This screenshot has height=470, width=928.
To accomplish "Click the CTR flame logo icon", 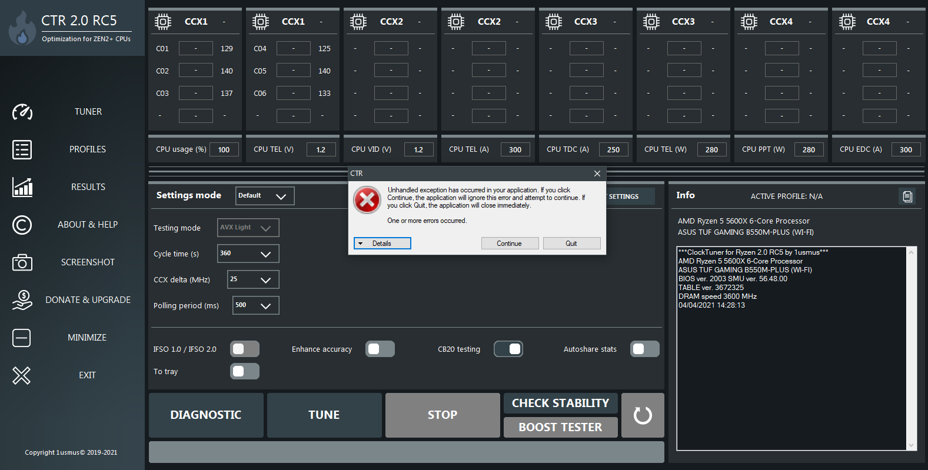I will [22, 28].
